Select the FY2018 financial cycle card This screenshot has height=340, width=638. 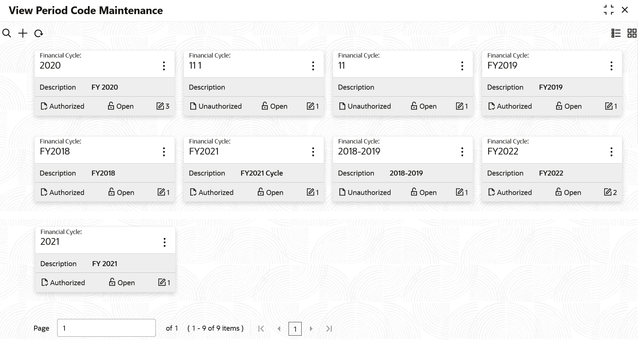pos(105,169)
